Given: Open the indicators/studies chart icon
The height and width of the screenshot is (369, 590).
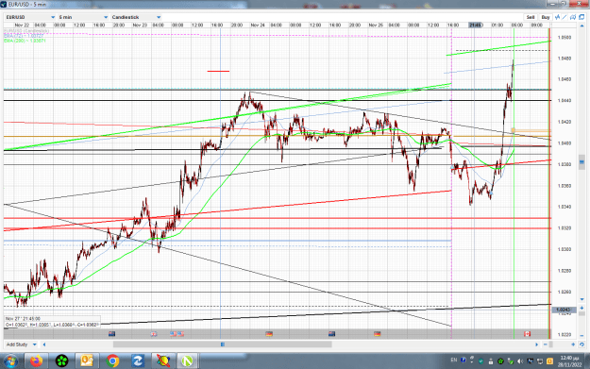Looking at the screenshot, I should pos(557,17).
